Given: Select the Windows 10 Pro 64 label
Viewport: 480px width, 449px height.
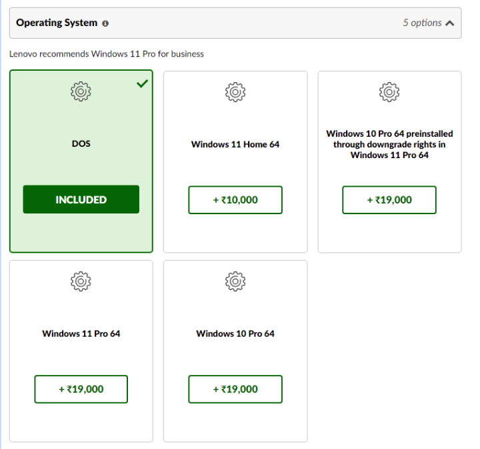Looking at the screenshot, I should coord(235,334).
